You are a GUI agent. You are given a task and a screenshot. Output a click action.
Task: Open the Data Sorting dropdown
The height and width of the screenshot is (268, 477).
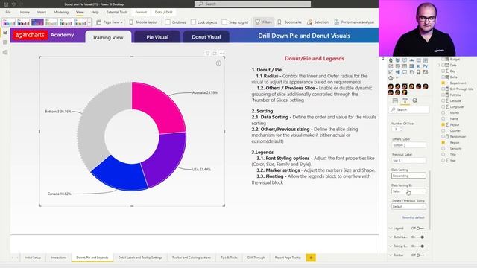tap(408, 176)
